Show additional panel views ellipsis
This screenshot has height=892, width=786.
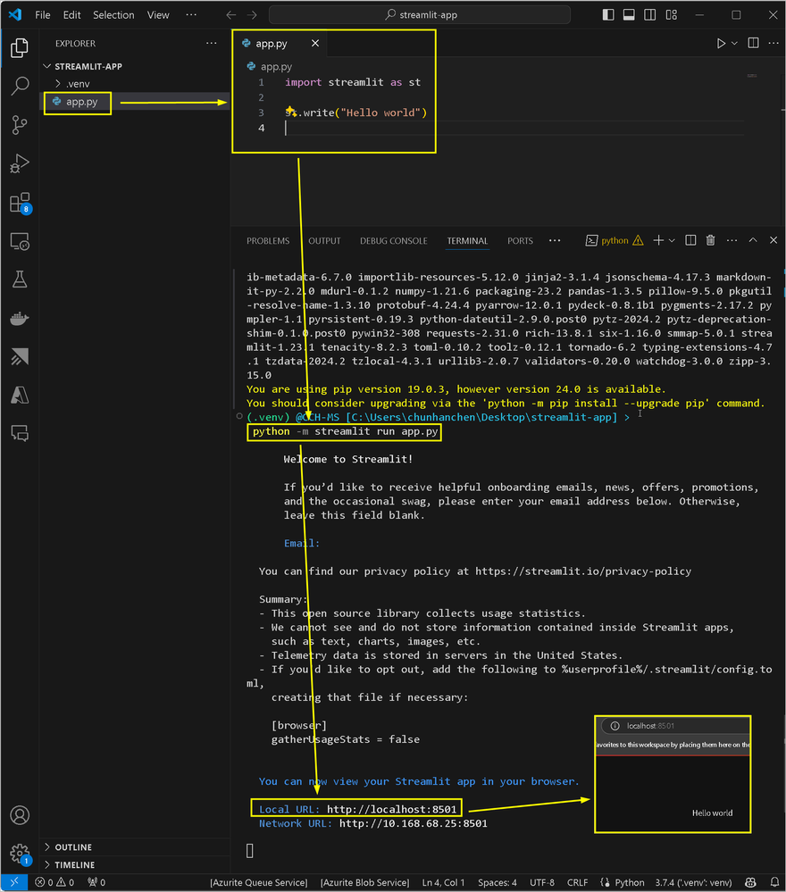click(555, 241)
